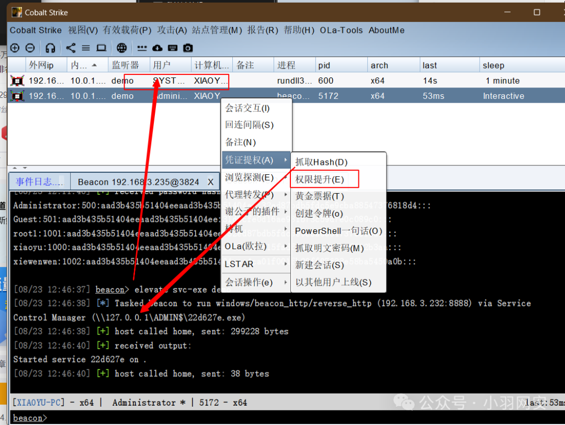565x425 pixels.
Task: Select 抓取Hash(D) in submenu
Action: point(338,162)
